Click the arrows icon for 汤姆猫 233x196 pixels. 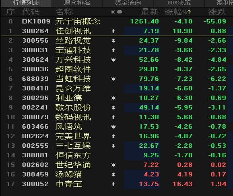click(113, 174)
